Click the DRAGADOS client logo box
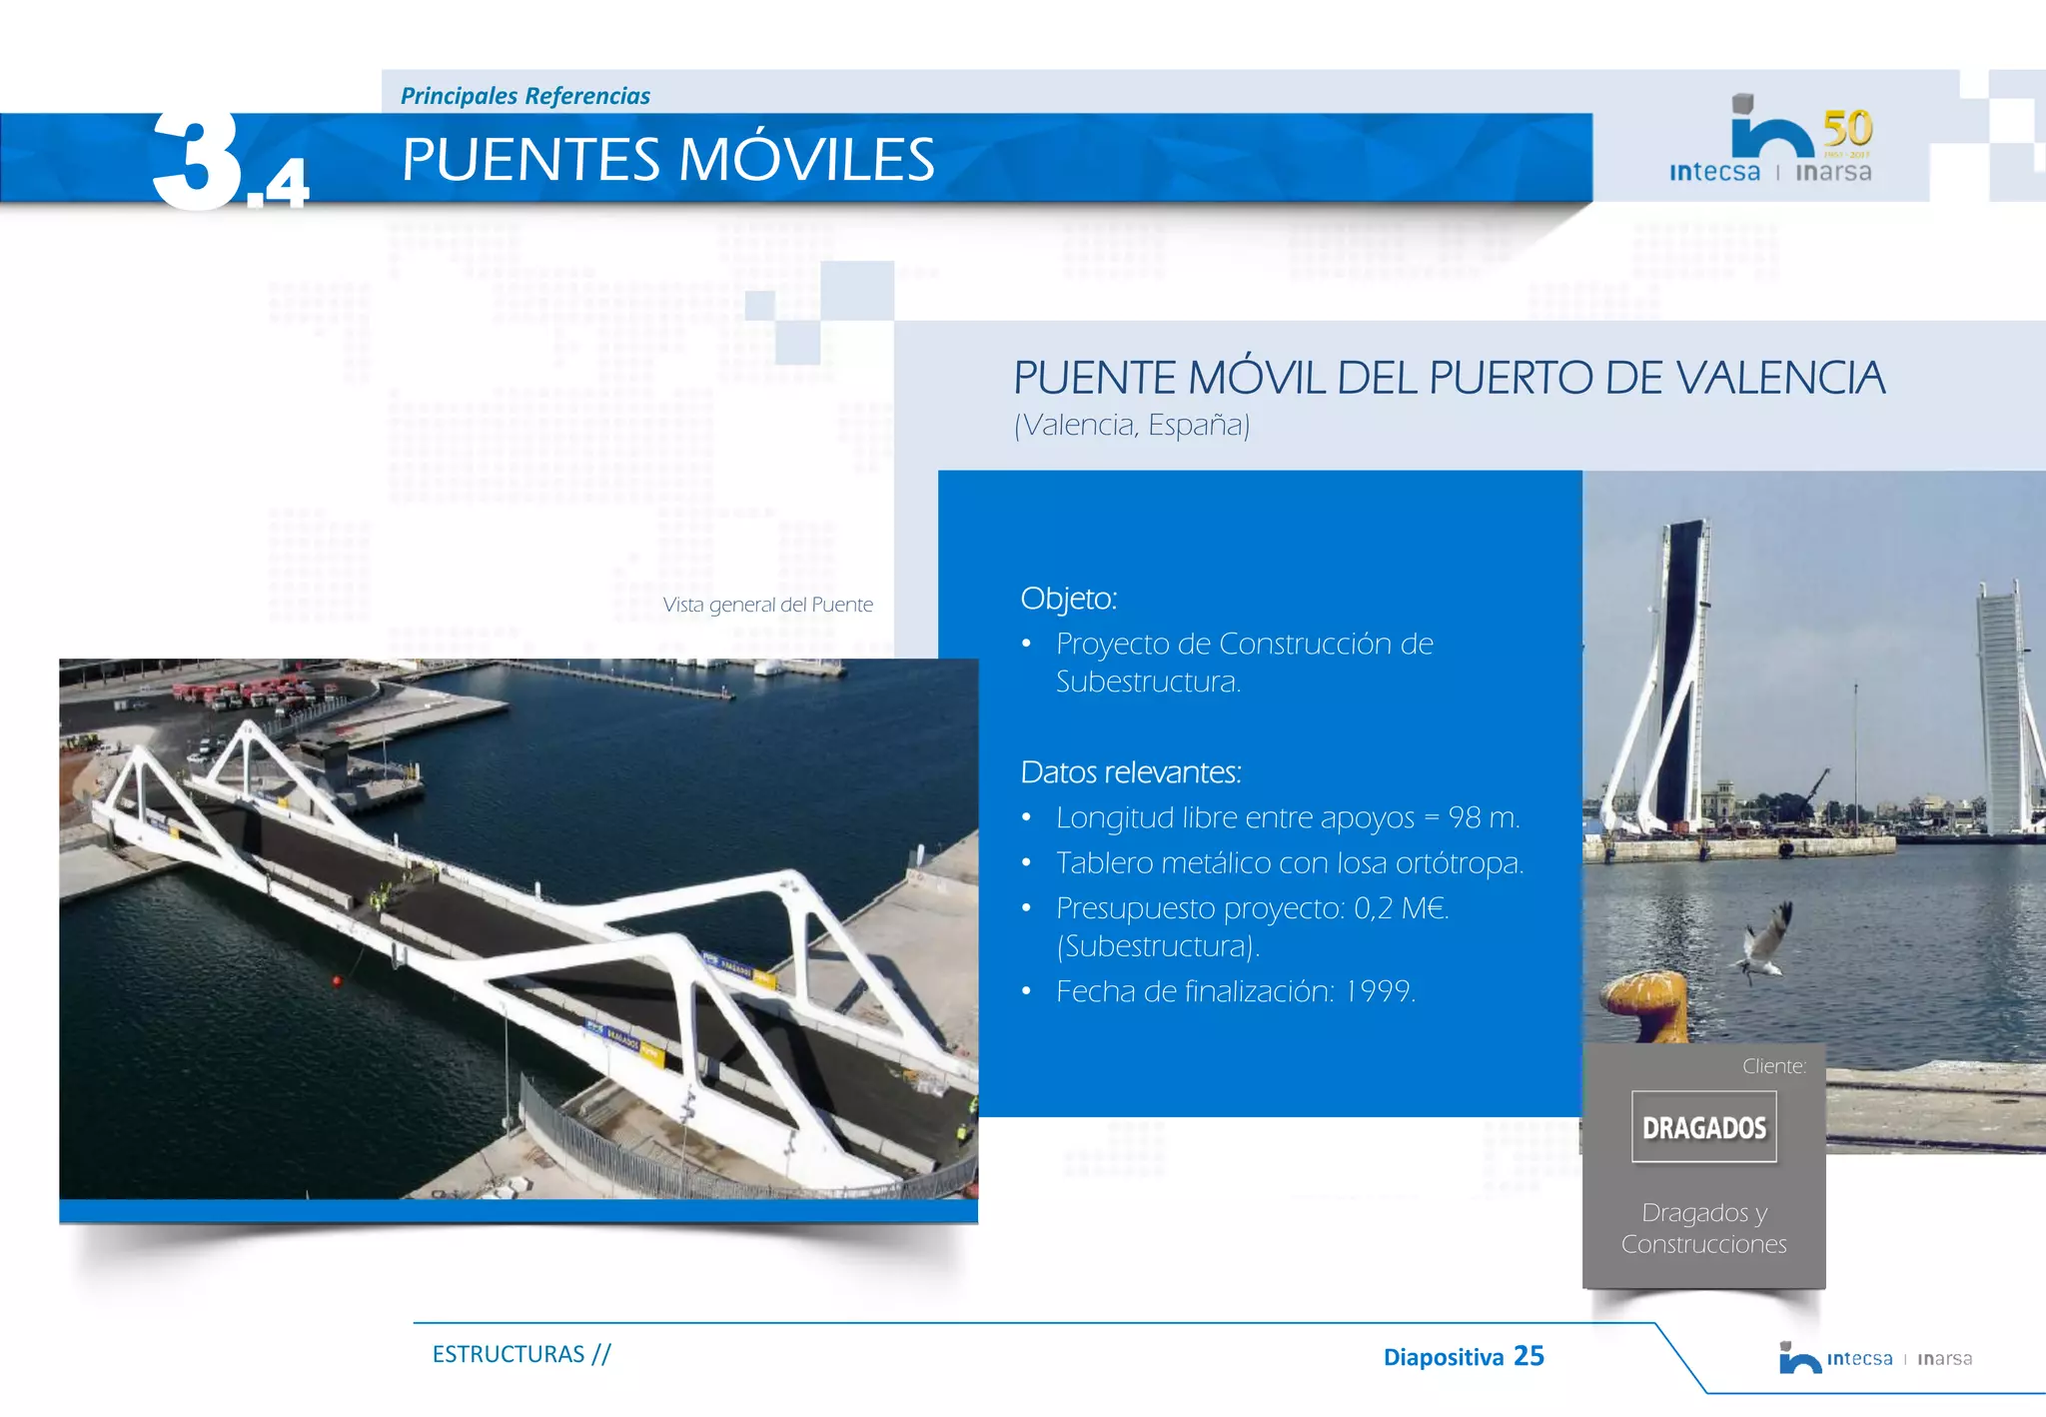This screenshot has height=1417, width=2046. 1703,1127
